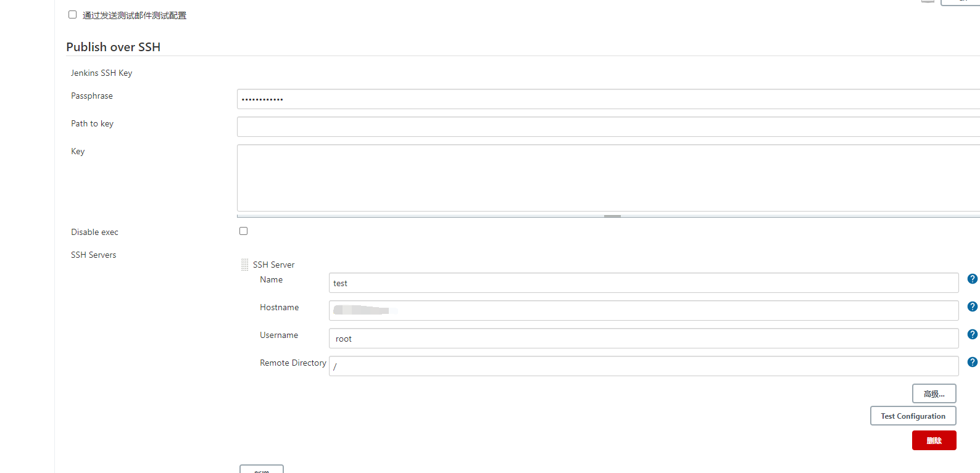Click the "Hostname" label text
The width and height of the screenshot is (980, 473).
[x=279, y=307]
